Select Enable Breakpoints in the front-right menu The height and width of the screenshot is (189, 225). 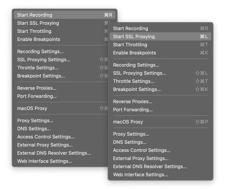[134, 53]
